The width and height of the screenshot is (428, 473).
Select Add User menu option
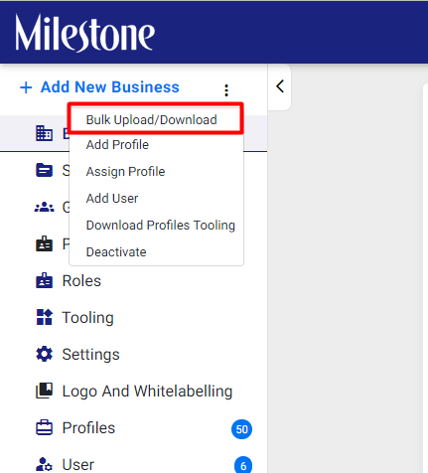coord(112,199)
